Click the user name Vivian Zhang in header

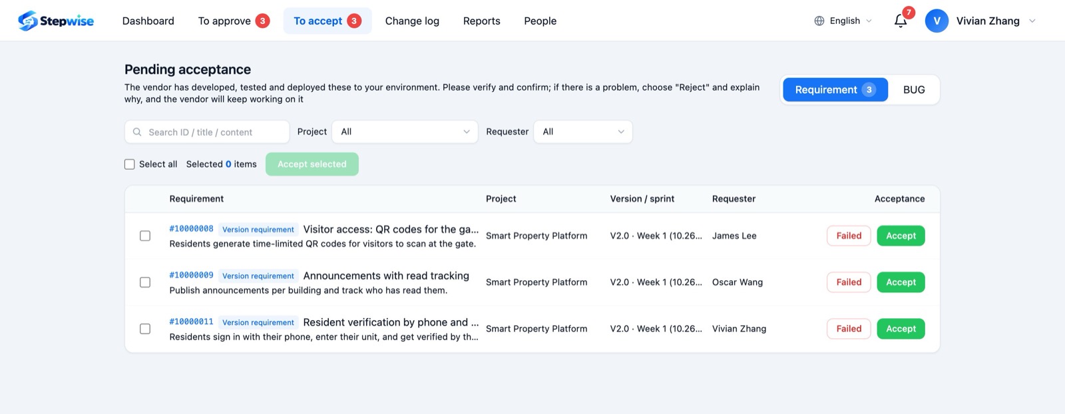click(x=988, y=21)
